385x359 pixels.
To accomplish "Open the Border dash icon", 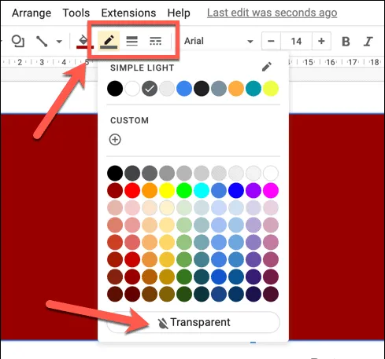I will pyautogui.click(x=155, y=41).
